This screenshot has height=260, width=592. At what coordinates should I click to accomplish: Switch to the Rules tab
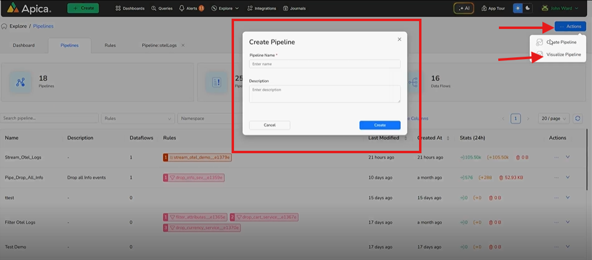(110, 45)
